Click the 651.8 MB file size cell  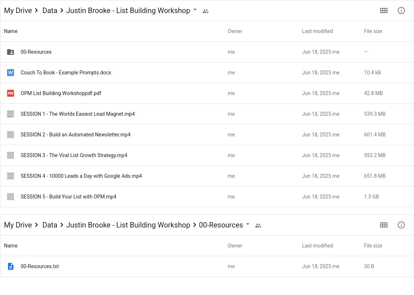[x=375, y=176]
